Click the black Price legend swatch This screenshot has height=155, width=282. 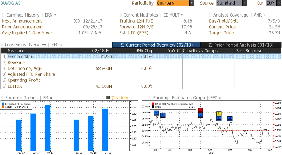[153, 107]
